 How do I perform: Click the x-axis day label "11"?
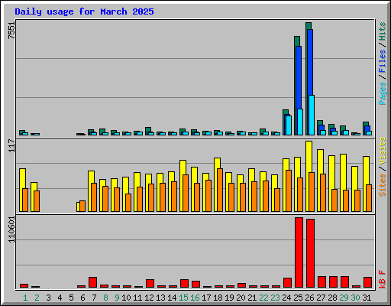click(137, 298)
